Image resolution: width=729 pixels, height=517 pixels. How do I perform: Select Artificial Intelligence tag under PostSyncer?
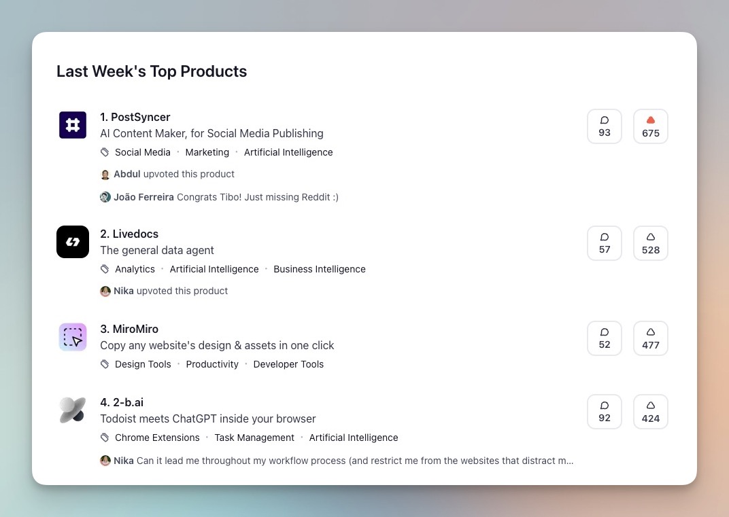pyautogui.click(x=288, y=152)
